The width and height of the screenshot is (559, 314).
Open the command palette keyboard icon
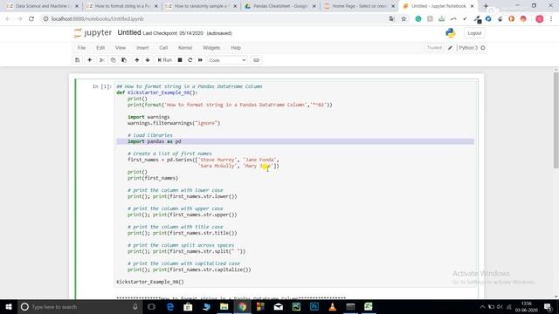pos(256,60)
